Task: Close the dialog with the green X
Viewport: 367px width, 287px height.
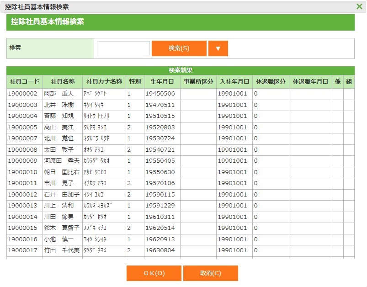Action: click(x=359, y=6)
